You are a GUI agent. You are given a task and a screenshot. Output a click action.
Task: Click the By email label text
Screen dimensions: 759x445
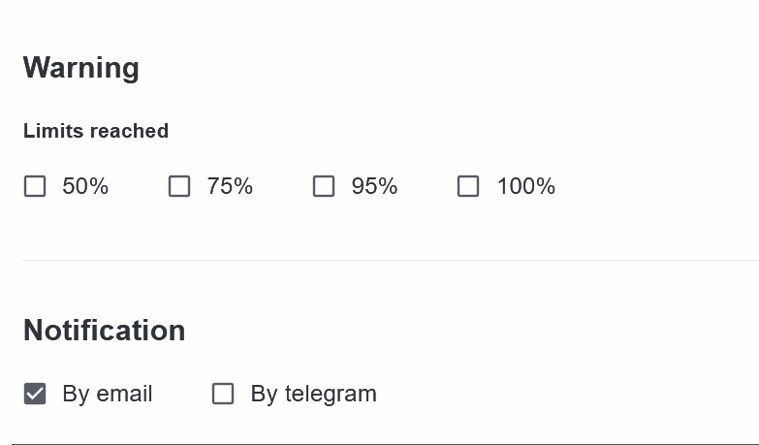(x=108, y=394)
